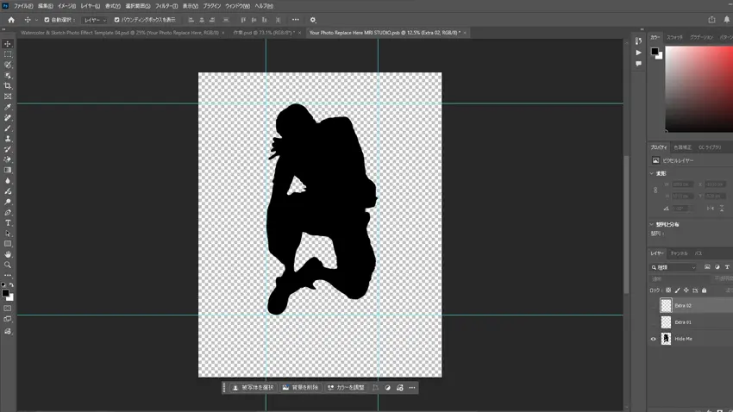Collapse the 変形 section in Properties
The height and width of the screenshot is (412, 733).
[x=652, y=173]
